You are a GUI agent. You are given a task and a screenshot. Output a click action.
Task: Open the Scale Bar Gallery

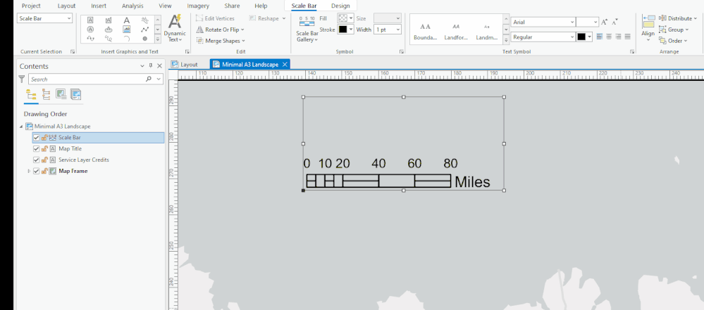[307, 29]
